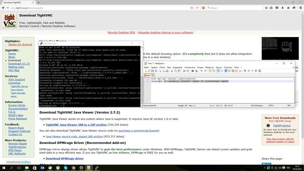Click the Paste icon in Notepad++ toolbar
Viewport: 304px width, 171px height.
pyautogui.click(x=179, y=71)
